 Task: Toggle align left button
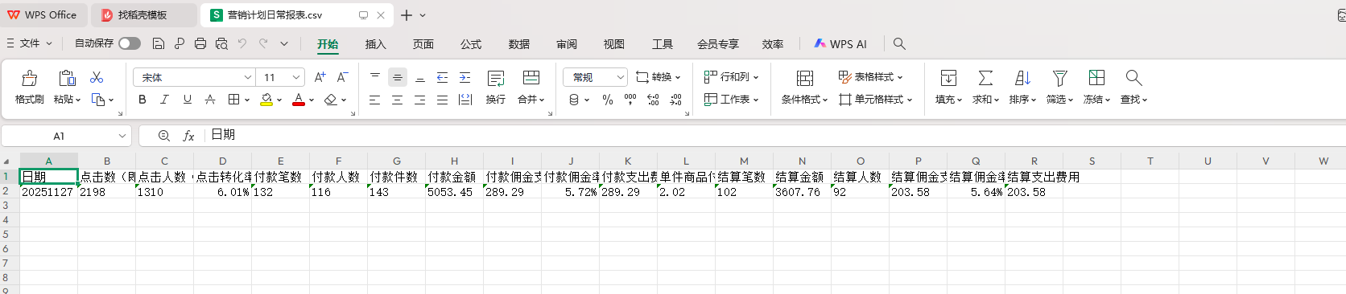click(x=375, y=100)
